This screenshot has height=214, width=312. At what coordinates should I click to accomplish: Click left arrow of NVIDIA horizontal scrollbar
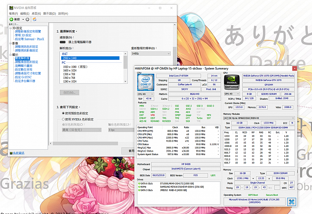click(51, 143)
